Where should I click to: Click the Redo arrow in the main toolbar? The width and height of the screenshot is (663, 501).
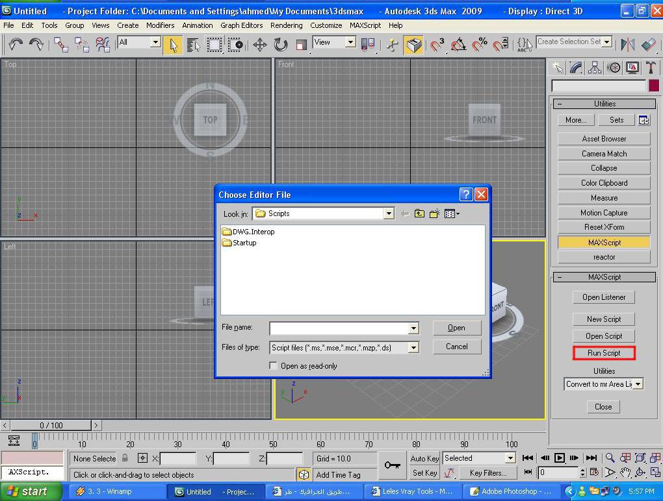pyautogui.click(x=36, y=44)
